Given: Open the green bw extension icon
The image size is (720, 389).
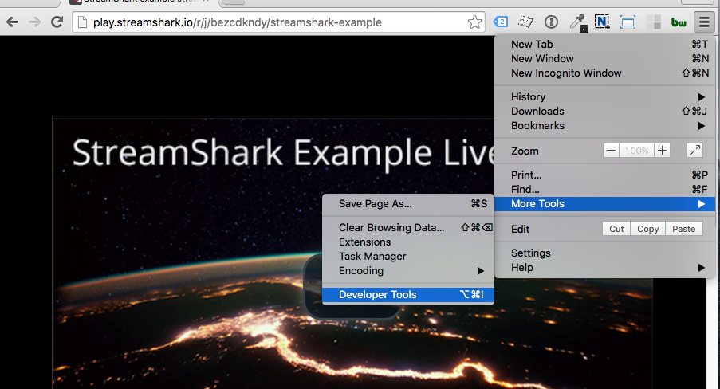Looking at the screenshot, I should tap(679, 22).
